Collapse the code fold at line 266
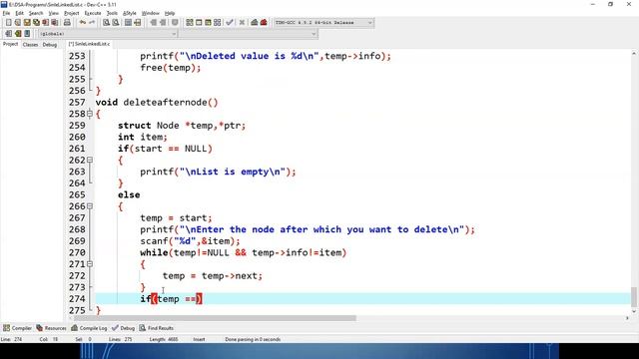Image resolution: width=639 pixels, height=359 pixels. pos(90,206)
